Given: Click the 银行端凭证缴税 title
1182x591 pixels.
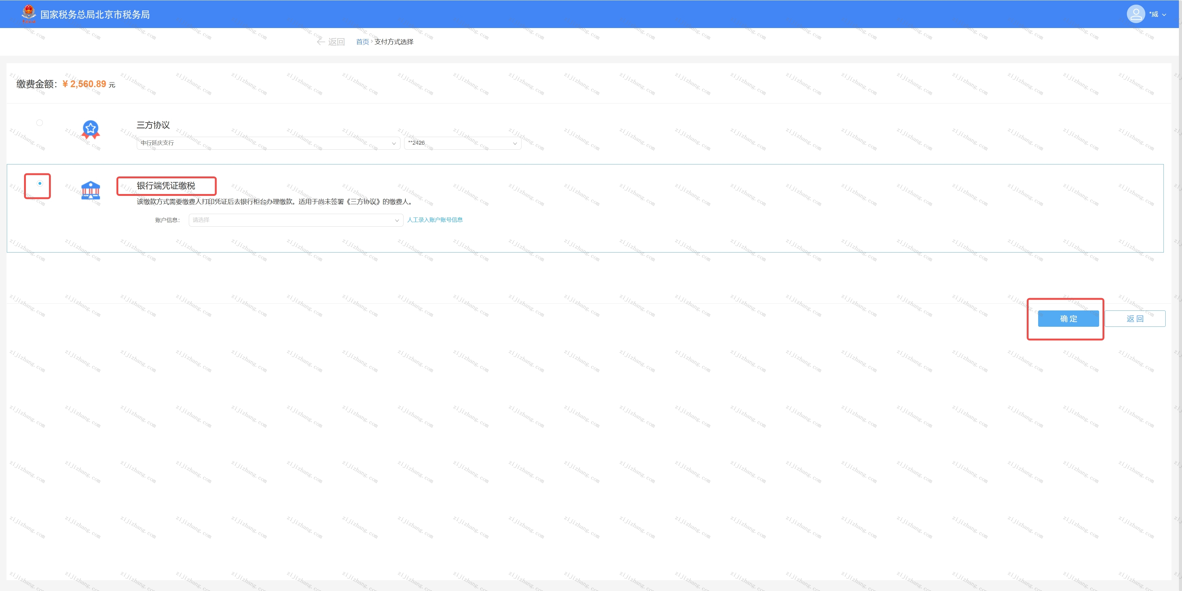Looking at the screenshot, I should (x=166, y=185).
